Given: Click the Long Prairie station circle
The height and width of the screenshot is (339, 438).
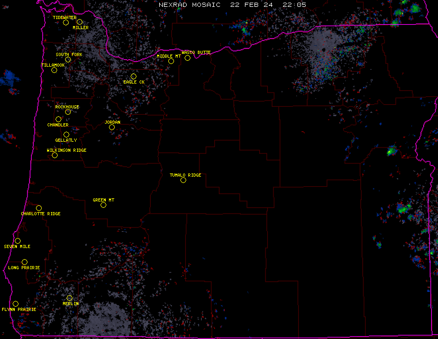Looking at the screenshot, I should click(24, 262).
